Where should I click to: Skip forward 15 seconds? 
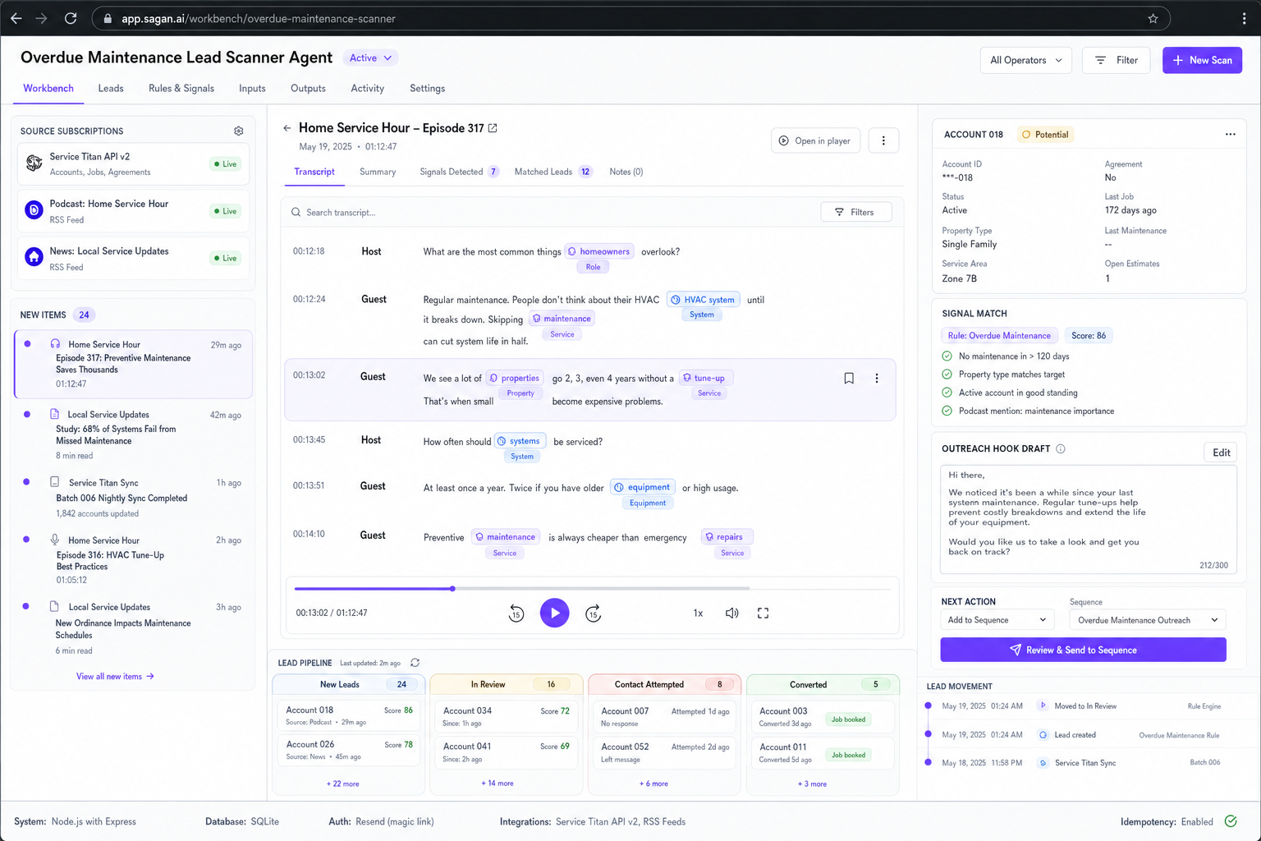594,614
